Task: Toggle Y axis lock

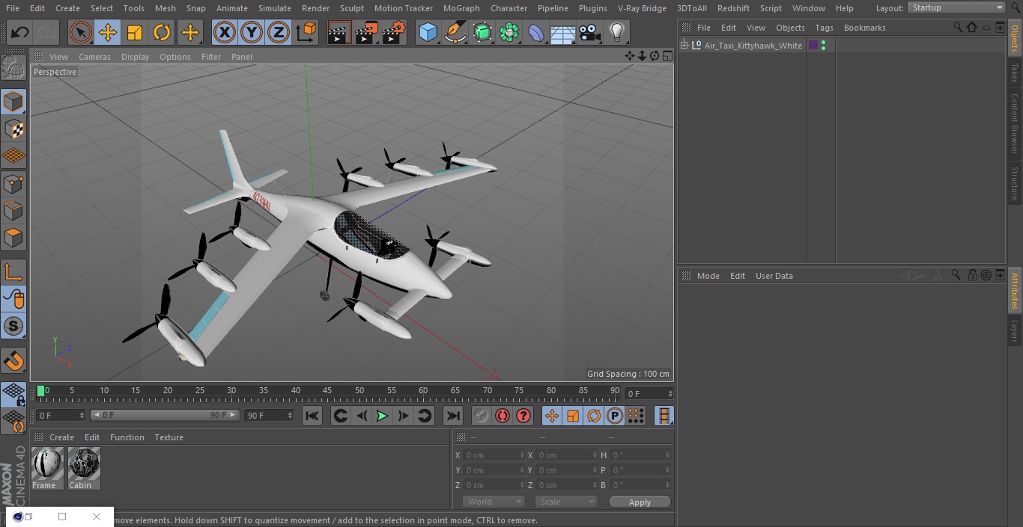Action: pyautogui.click(x=252, y=32)
